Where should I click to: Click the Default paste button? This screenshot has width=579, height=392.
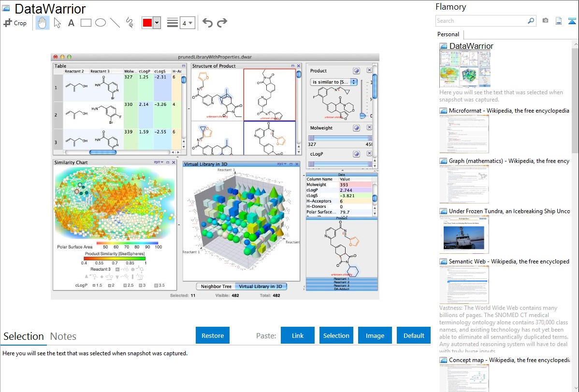(x=414, y=335)
